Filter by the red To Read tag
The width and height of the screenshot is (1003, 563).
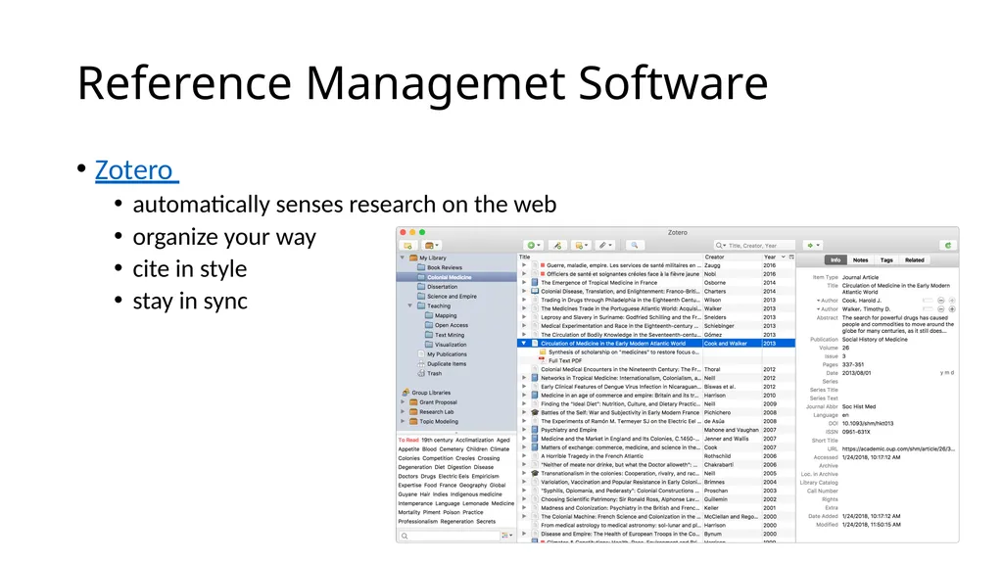point(408,441)
